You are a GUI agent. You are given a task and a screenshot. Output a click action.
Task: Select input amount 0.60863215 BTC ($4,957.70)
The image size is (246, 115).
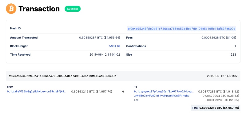[x=92, y=91]
